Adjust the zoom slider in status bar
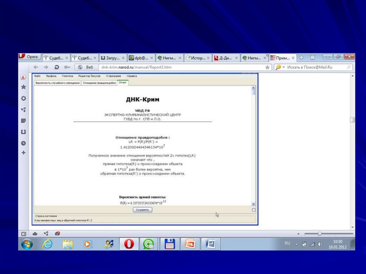Image resolution: width=366 pixels, height=274 pixels. coord(320,234)
